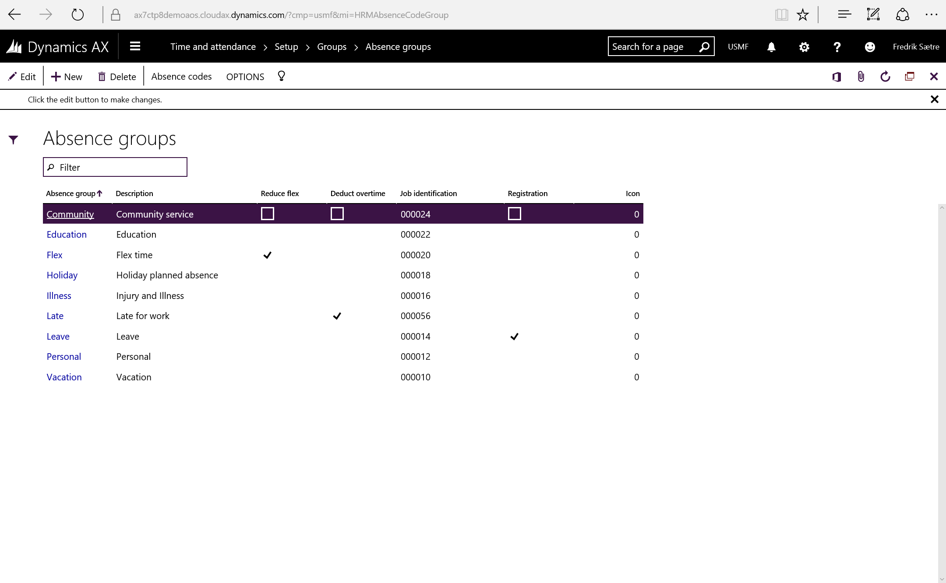946x583 pixels.
Task: Click the lightbulb icon next to Options
Action: click(x=281, y=76)
